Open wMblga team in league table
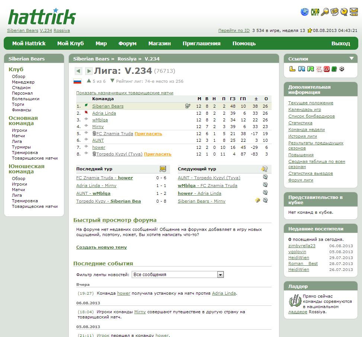The width and height of the screenshot is (362, 337). [x=100, y=120]
